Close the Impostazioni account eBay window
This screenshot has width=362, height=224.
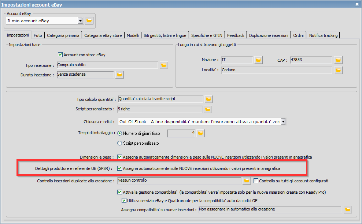click(357, 4)
